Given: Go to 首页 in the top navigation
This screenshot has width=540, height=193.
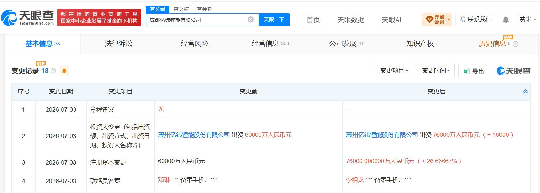Looking at the screenshot, I should pos(313,20).
